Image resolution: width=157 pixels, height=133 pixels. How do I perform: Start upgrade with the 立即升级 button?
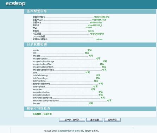[112, 120]
